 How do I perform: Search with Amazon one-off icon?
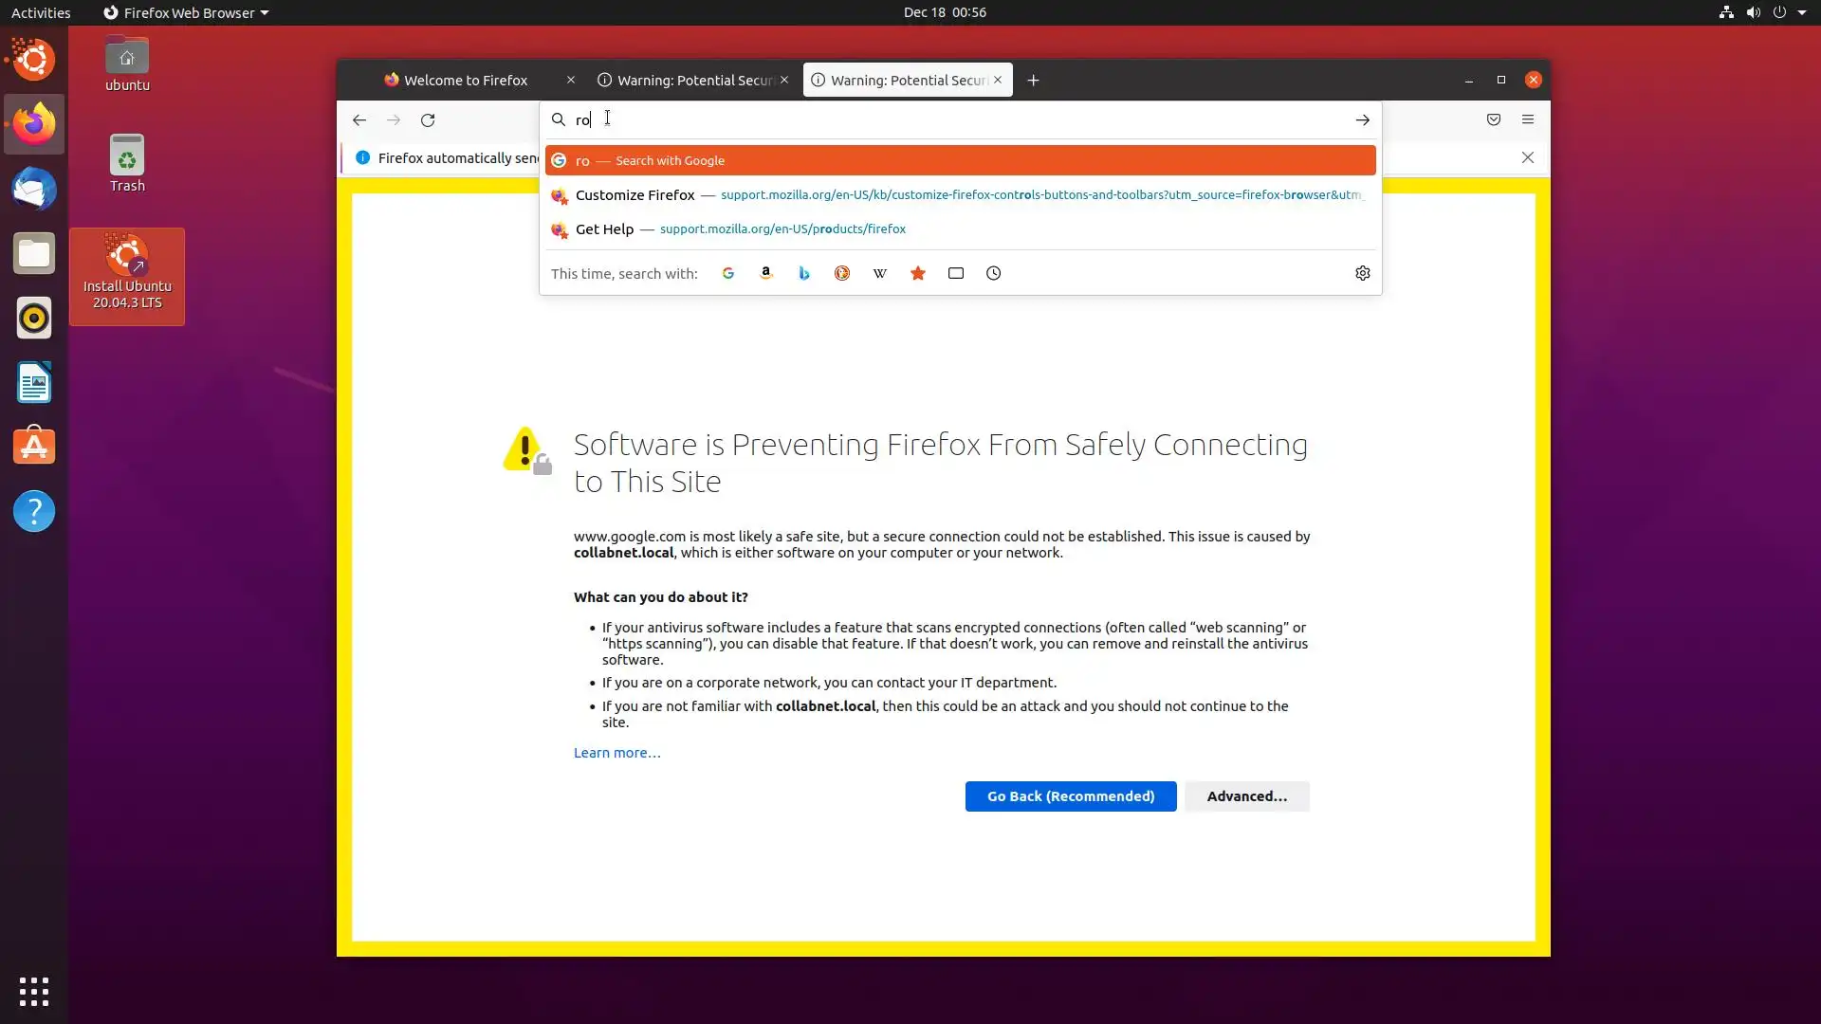(x=765, y=273)
